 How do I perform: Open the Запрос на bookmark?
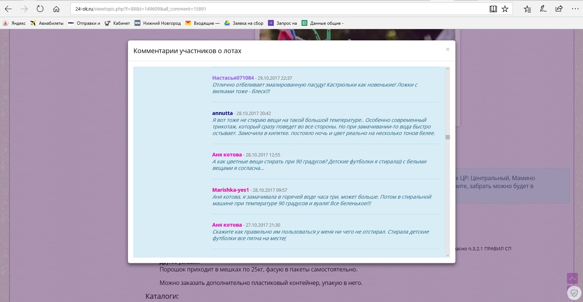click(283, 23)
